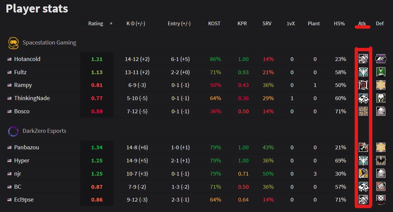
Task: Sort the table by Rating column
Action: (95, 24)
